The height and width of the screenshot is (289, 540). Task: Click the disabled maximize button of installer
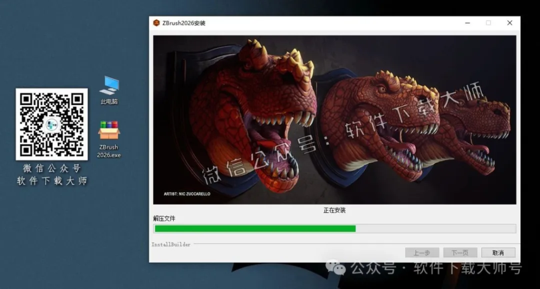[x=488, y=23]
